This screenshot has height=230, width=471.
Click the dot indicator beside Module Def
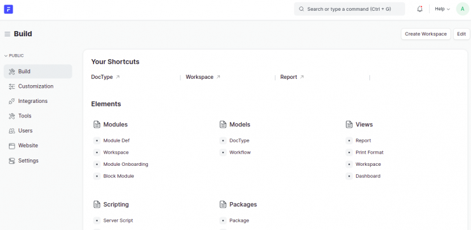(96, 140)
